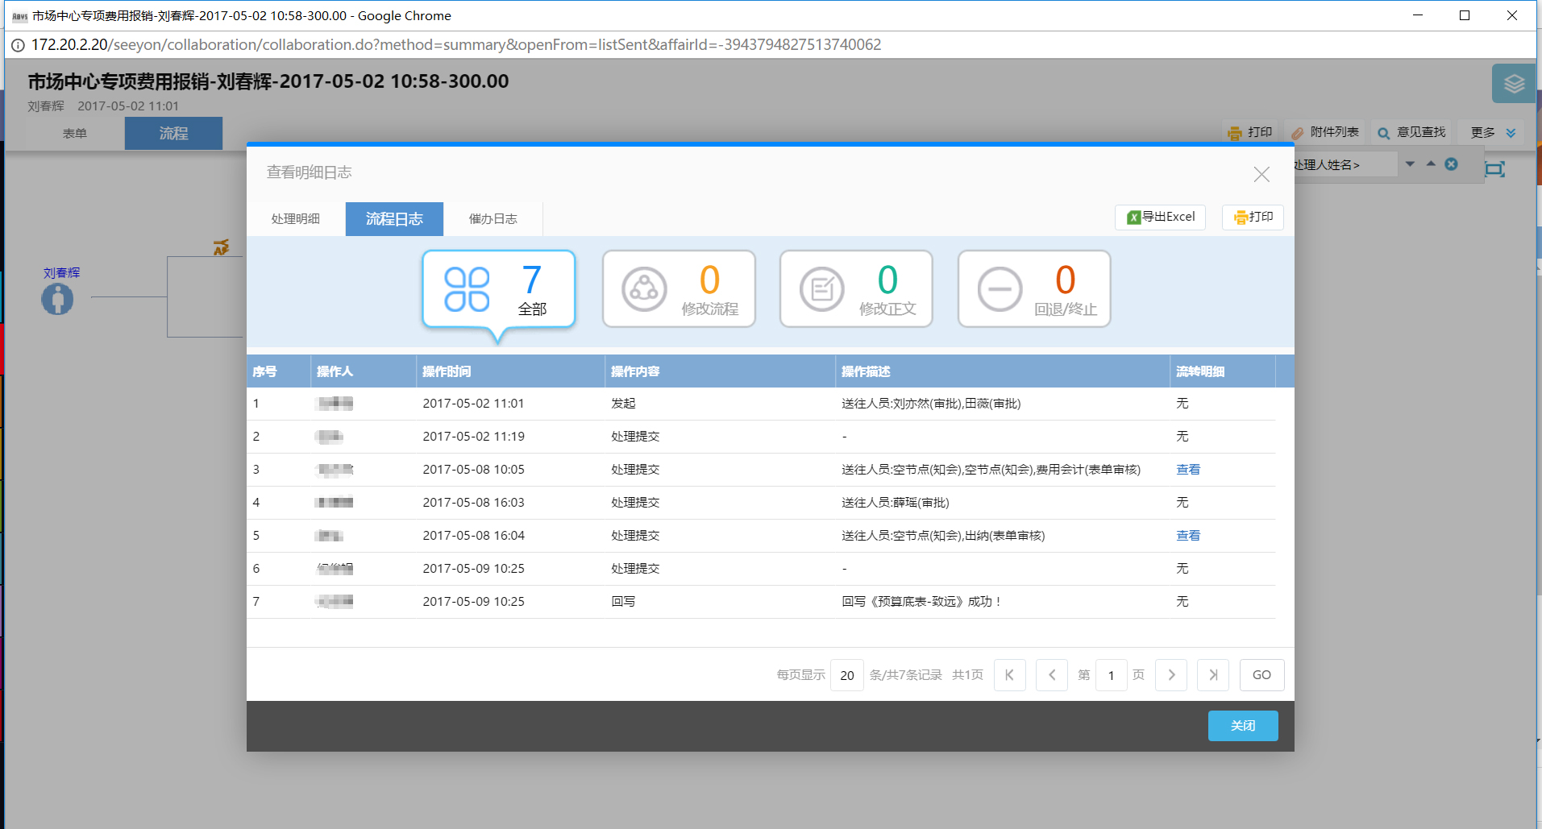Click the browser address bar URL
This screenshot has width=1542, height=829.
click(x=456, y=45)
